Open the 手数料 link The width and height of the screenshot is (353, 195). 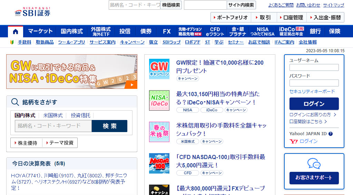point(24,42)
